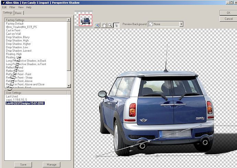
Task: Select Les48-CGSFDesigns-15-07-2010 user setting
Action: (x=25, y=103)
